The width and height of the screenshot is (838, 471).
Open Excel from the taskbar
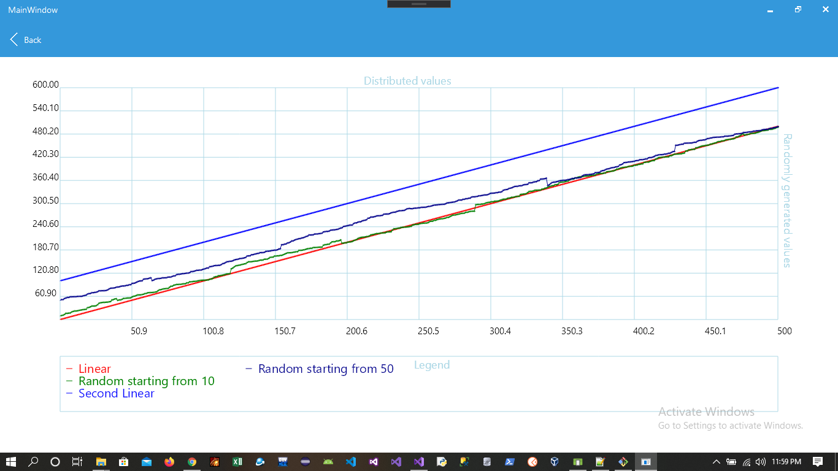point(237,462)
